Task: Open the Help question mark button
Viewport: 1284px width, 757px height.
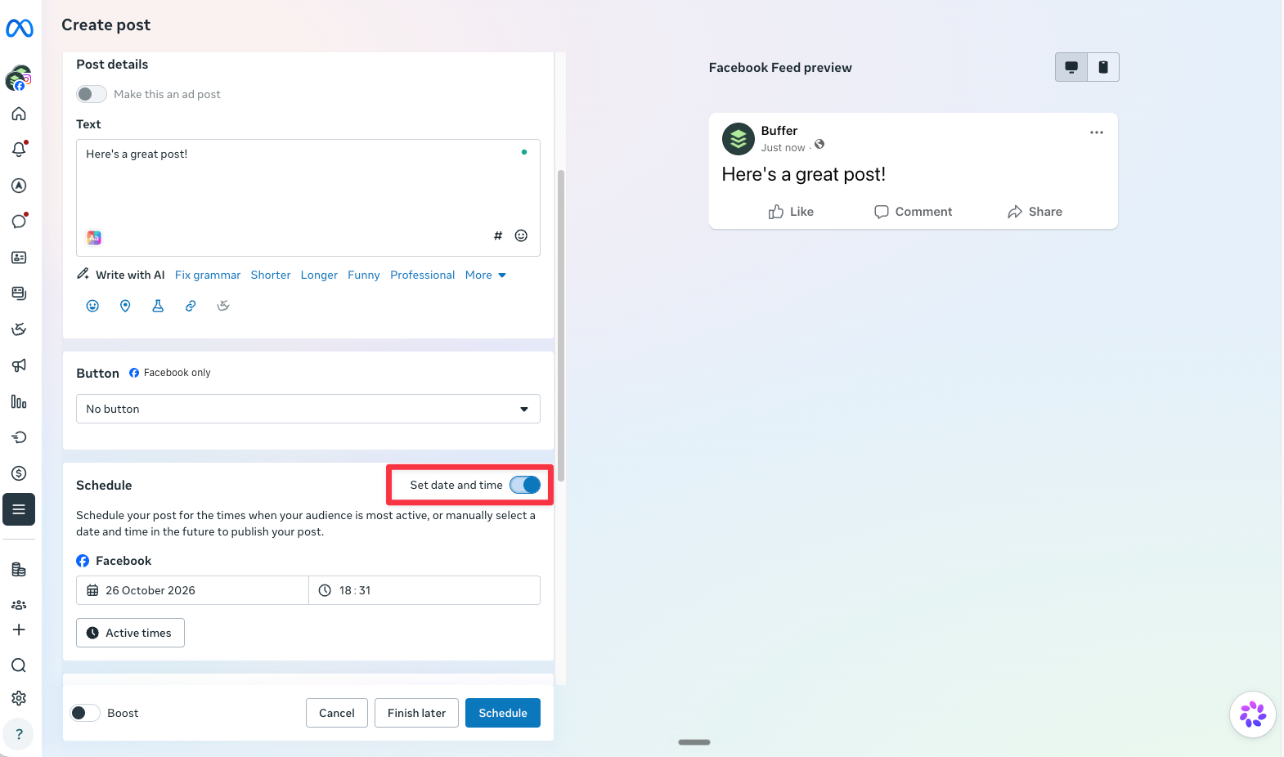Action: [19, 734]
